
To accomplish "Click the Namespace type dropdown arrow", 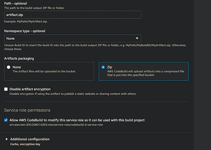I will click(137, 38).
